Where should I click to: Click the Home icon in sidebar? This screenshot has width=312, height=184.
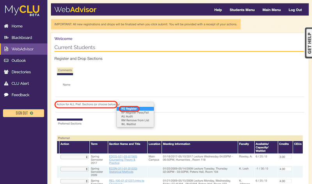[6, 26]
